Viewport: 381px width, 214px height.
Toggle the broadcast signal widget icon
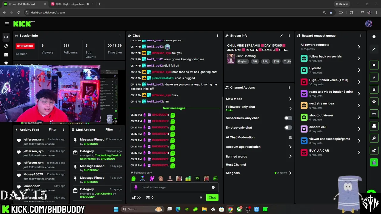[374, 114]
